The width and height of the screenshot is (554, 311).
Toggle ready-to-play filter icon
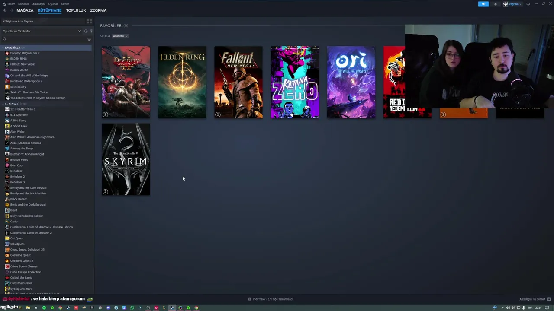(x=91, y=31)
